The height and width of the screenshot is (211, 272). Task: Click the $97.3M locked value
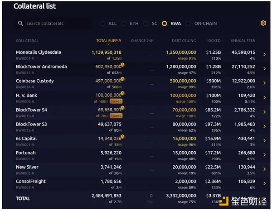coord(213,124)
